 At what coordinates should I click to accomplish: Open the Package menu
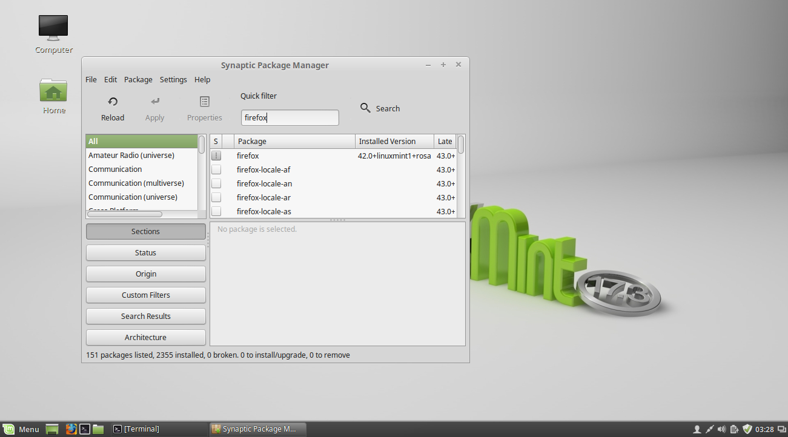[x=138, y=79]
